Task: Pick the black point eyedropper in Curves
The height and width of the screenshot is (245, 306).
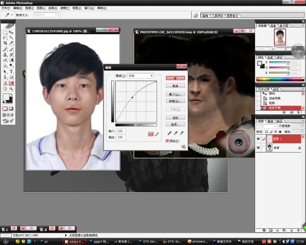Action: [x=168, y=133]
